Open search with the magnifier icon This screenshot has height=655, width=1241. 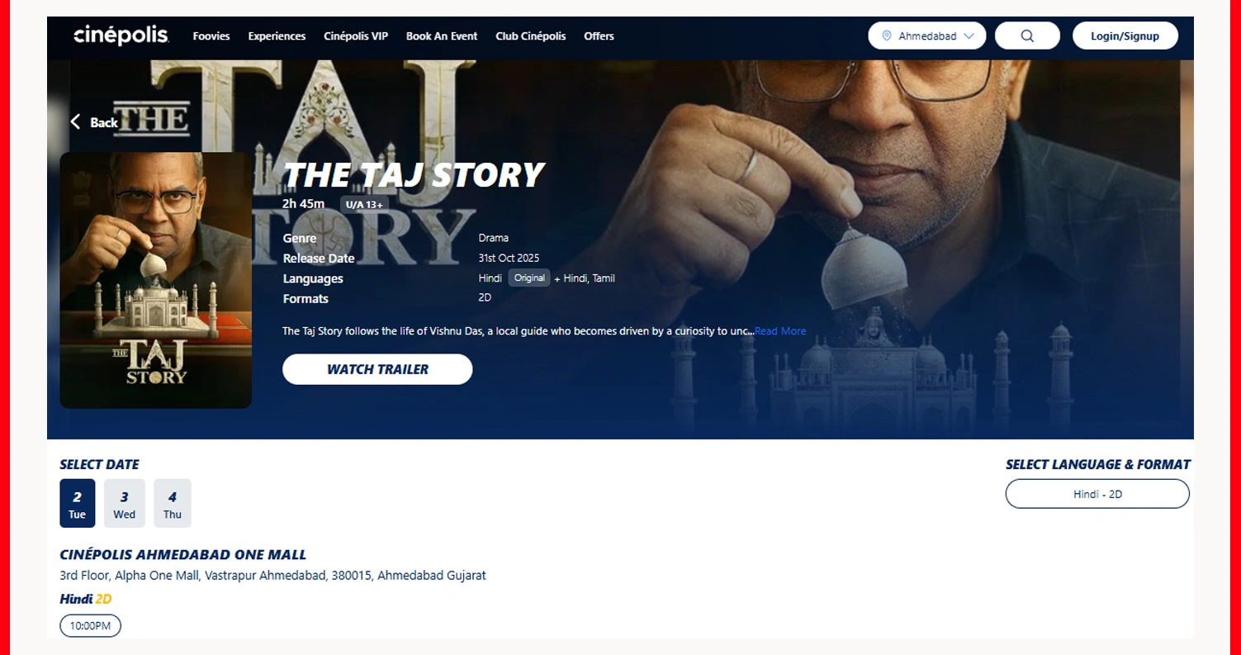[x=1027, y=36]
